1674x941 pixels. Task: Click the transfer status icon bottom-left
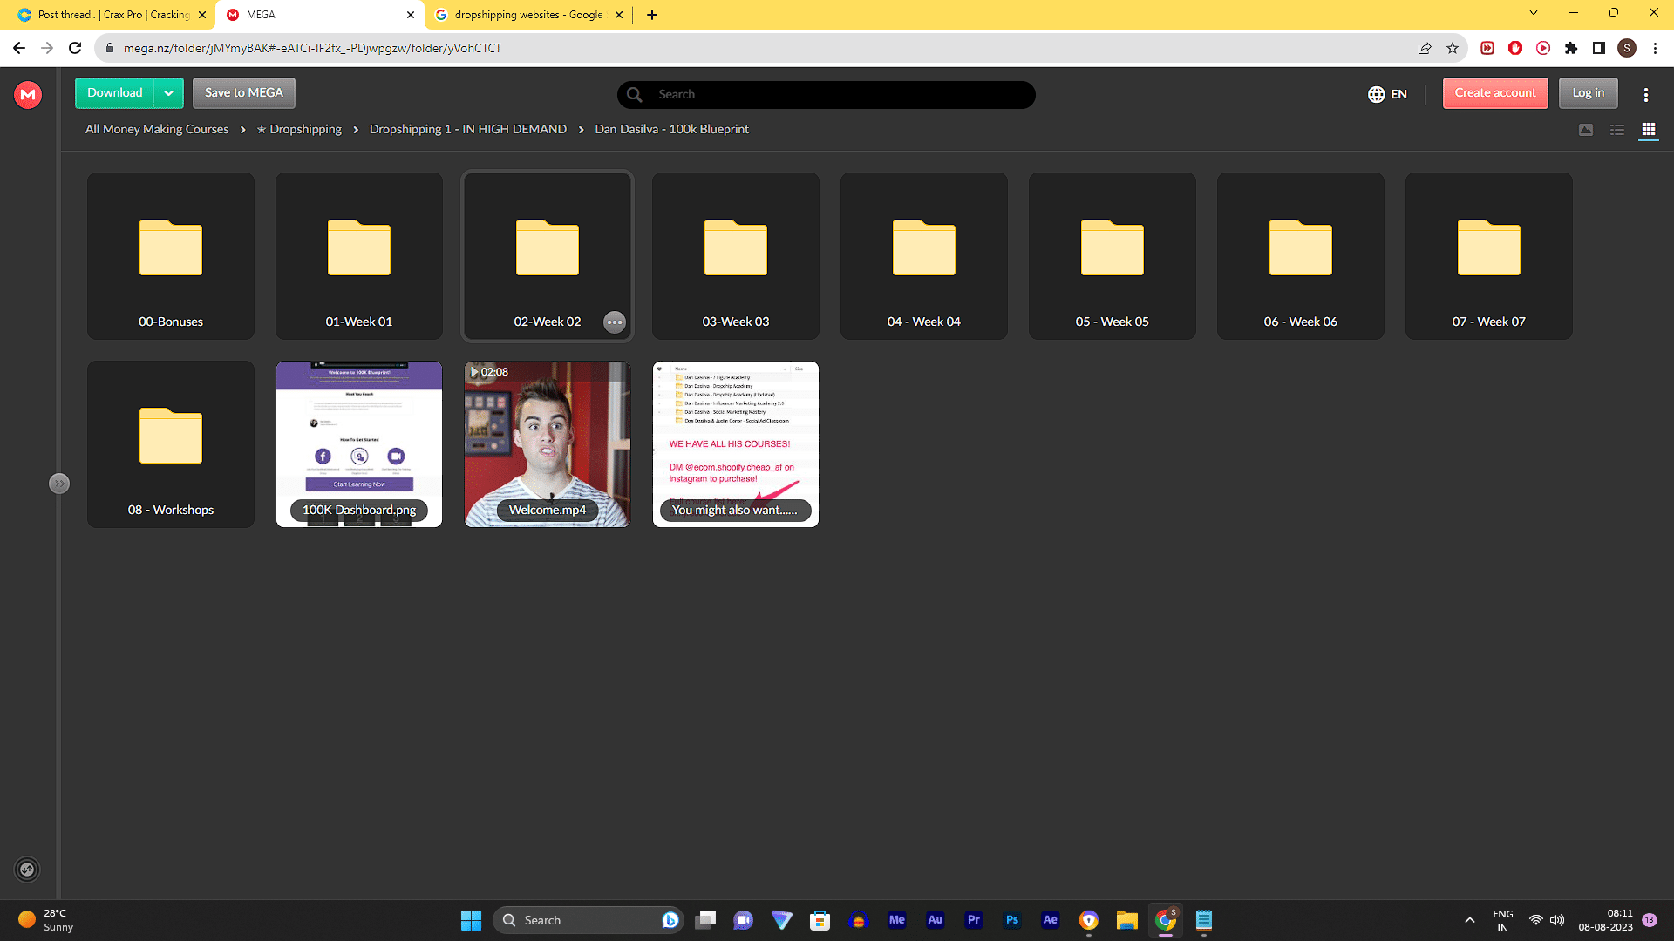point(27,870)
